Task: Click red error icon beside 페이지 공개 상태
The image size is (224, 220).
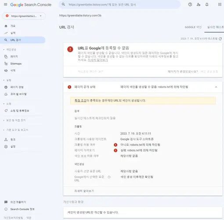Action: [x=69, y=87]
